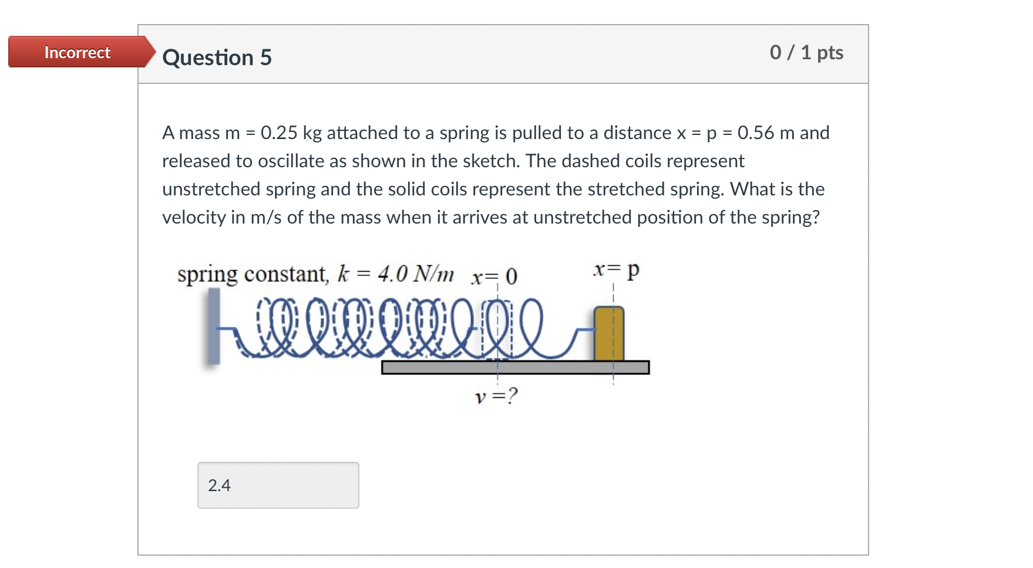This screenshot has height=568, width=1033.
Task: Click the v = ? label under the platform
Action: click(x=496, y=395)
